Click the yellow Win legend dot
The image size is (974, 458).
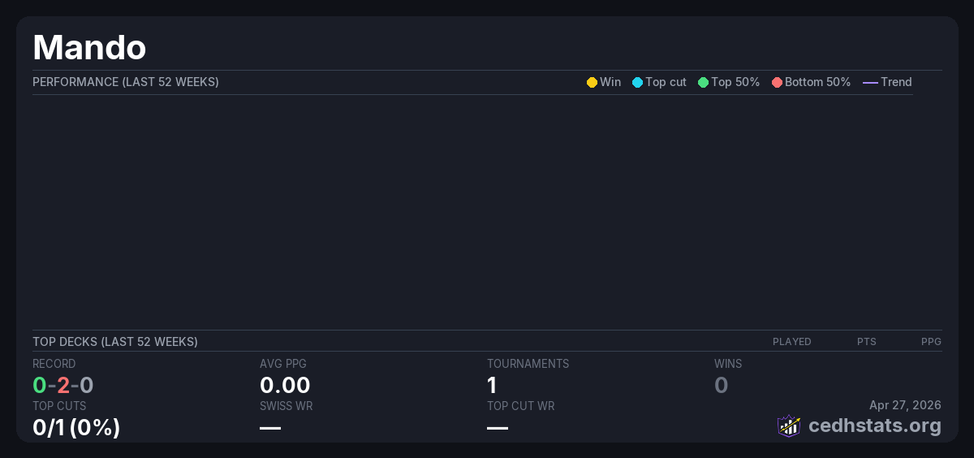[x=592, y=82]
